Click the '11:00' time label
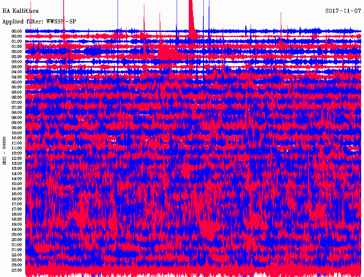 [17, 143]
